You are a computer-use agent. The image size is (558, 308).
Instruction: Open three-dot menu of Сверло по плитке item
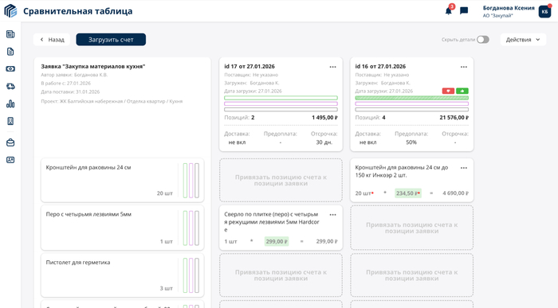click(332, 215)
